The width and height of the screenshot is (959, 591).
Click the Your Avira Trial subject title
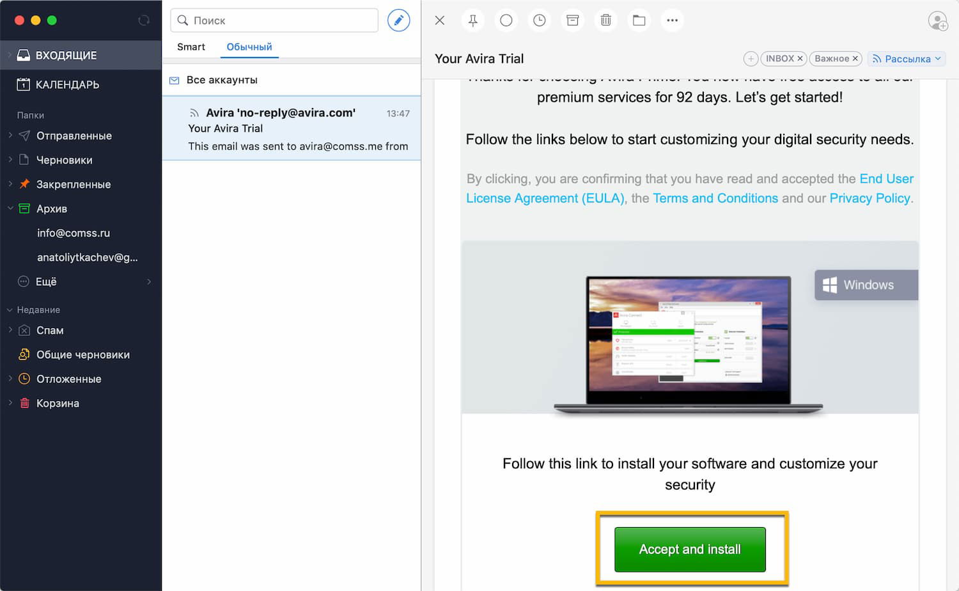tap(479, 59)
